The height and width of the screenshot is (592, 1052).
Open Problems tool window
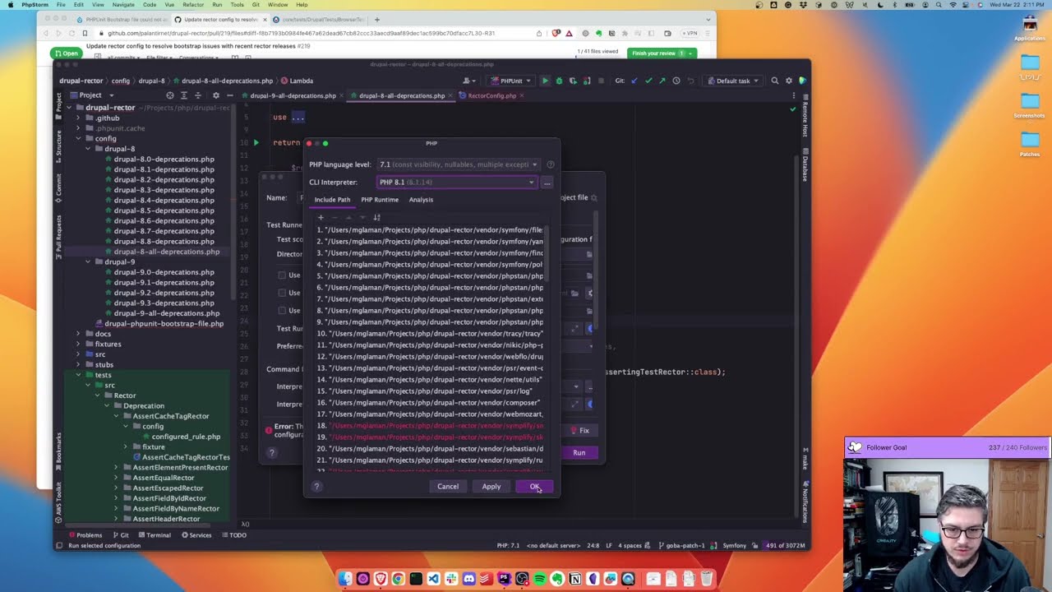85,535
